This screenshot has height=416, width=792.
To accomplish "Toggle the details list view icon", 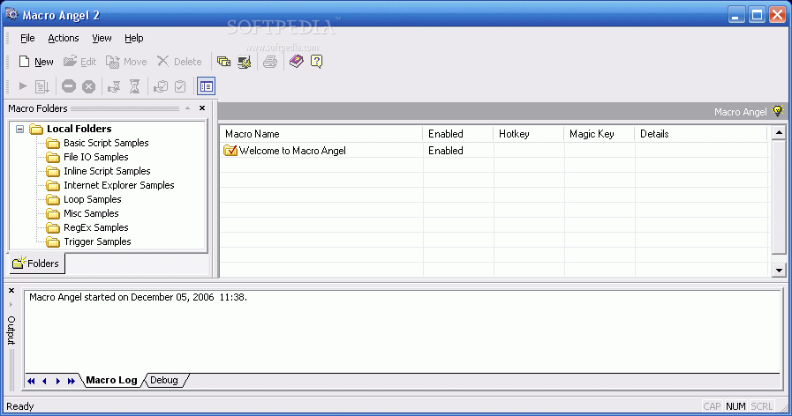I will tap(206, 86).
